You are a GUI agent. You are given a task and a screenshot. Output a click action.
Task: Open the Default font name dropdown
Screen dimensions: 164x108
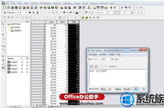point(18,13)
